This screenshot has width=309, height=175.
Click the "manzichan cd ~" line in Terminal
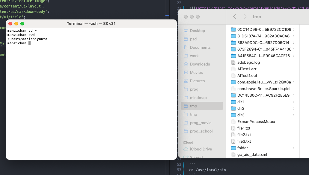pos(22,31)
